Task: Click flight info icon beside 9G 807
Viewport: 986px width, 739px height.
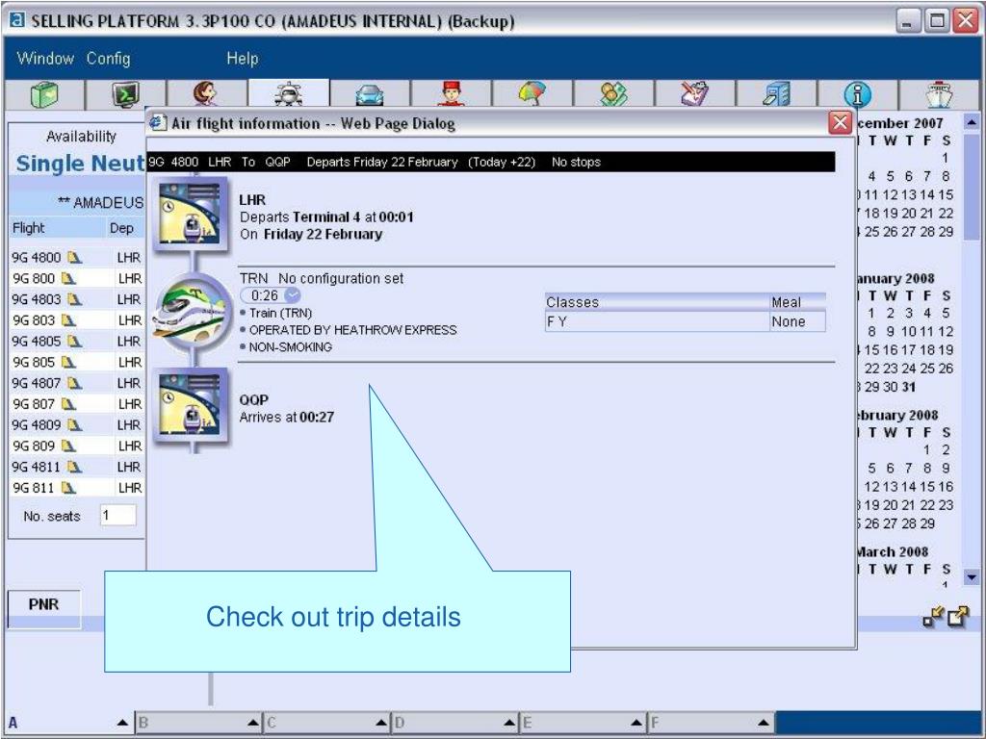Action: click(68, 404)
